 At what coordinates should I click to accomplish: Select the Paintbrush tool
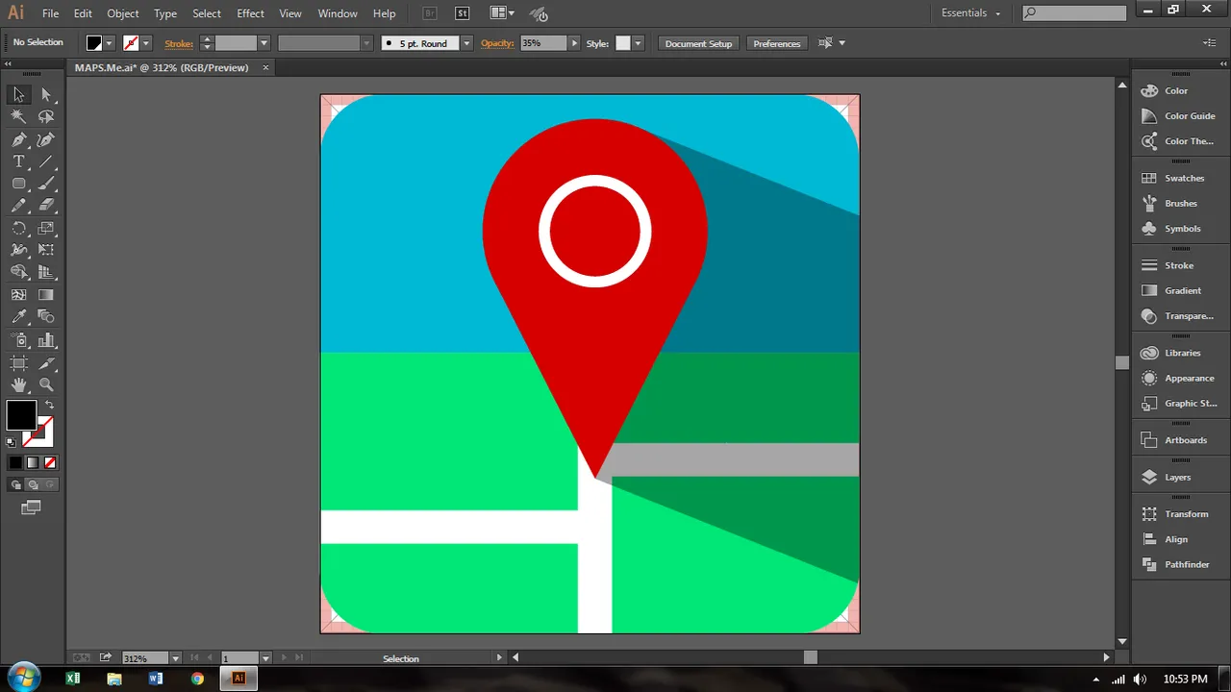click(46, 184)
